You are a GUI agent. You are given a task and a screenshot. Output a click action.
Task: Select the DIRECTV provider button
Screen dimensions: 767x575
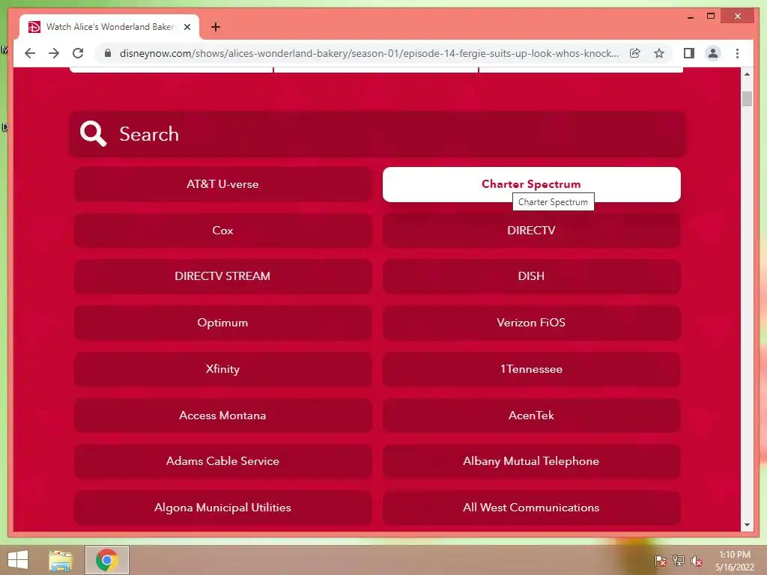click(531, 231)
